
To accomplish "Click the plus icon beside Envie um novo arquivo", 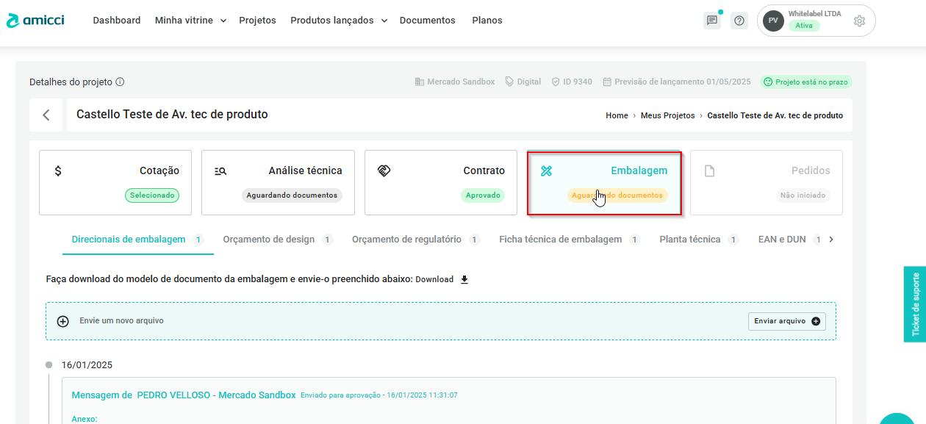I will pos(63,321).
